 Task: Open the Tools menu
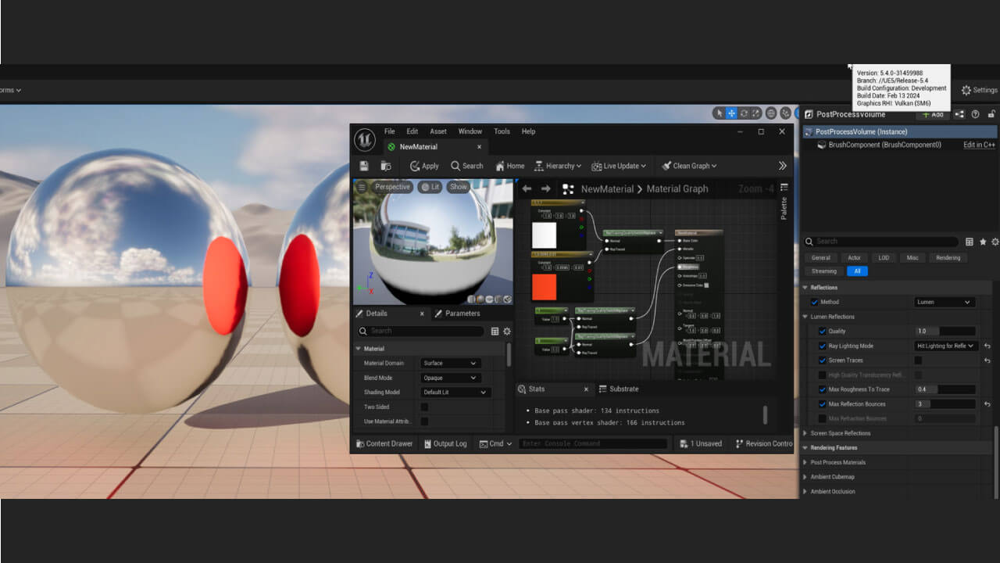(x=502, y=131)
